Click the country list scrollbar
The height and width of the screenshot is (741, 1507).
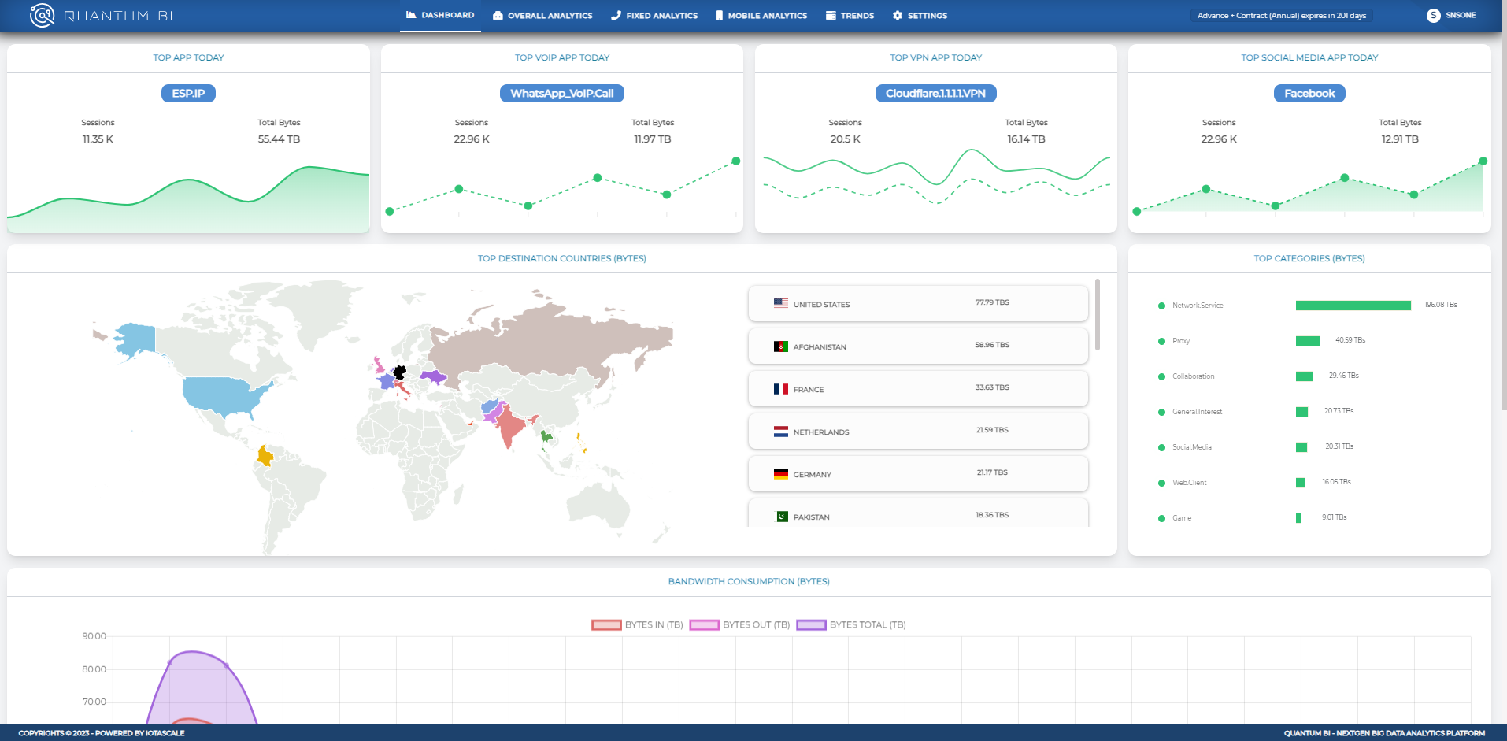click(1097, 315)
